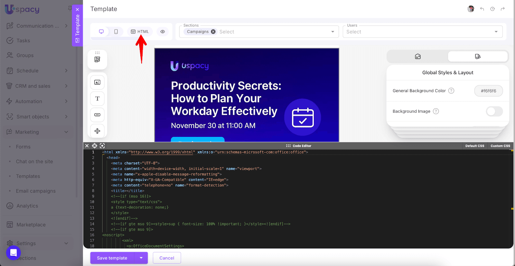Click code line 1 with html xmlns
Screen dimensions: 515x266
[x=205, y=152]
